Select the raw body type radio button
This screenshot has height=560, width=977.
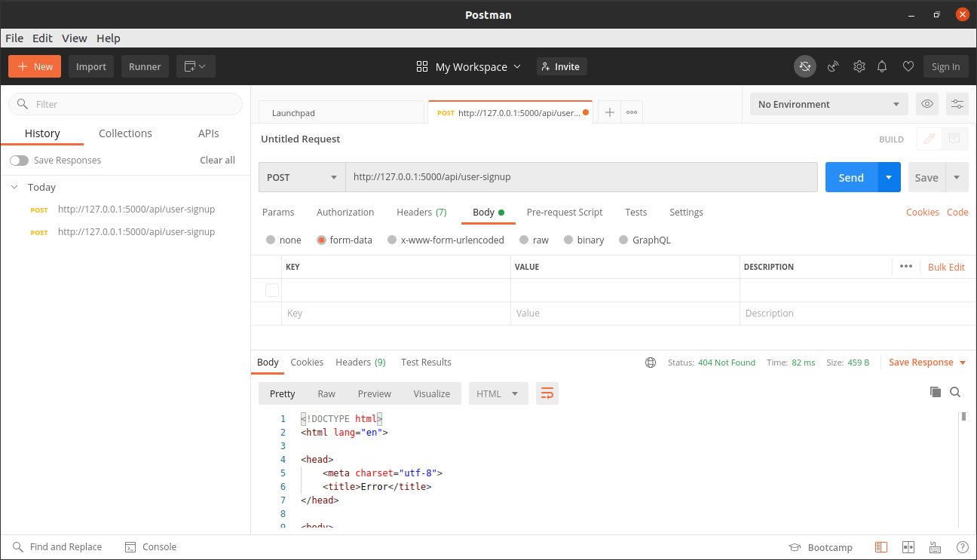[525, 240]
